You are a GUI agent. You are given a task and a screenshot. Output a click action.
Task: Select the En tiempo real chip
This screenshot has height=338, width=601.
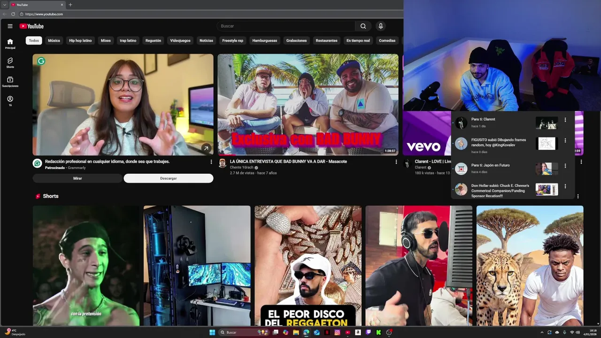click(x=358, y=41)
